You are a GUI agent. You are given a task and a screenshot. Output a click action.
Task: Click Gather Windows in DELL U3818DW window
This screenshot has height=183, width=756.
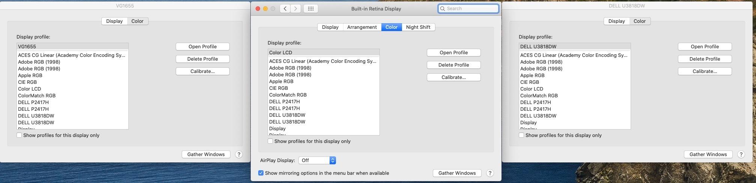point(708,154)
